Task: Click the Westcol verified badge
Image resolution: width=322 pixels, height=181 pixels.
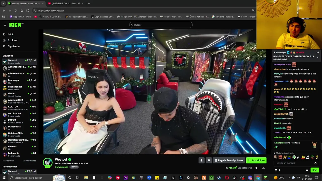Action: [70, 159]
